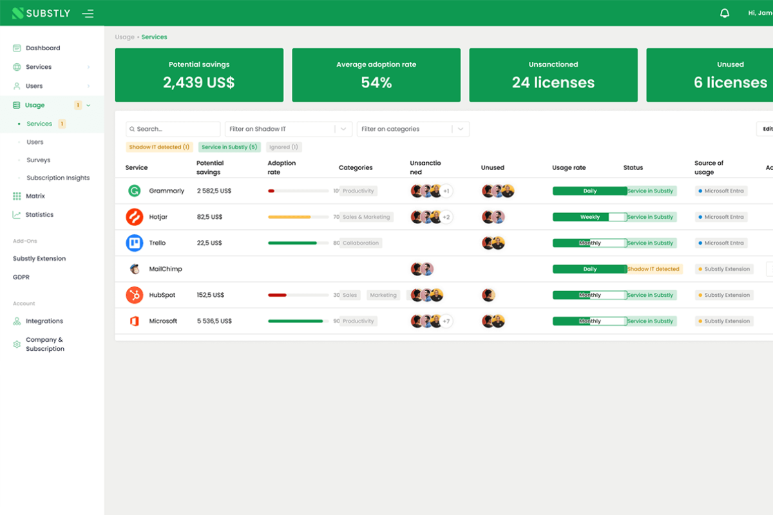Screen dimensions: 773x515
Task: Click the Unsanctioned 24 licenses card
Action: [x=553, y=75]
